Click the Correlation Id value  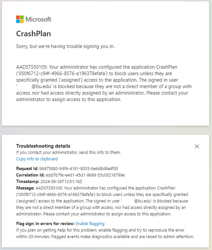(85, 175)
